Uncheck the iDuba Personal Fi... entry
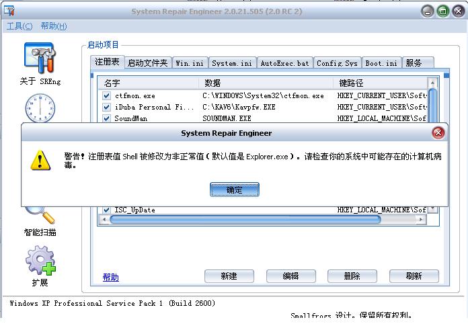The height and width of the screenshot is (330, 468). coord(106,107)
